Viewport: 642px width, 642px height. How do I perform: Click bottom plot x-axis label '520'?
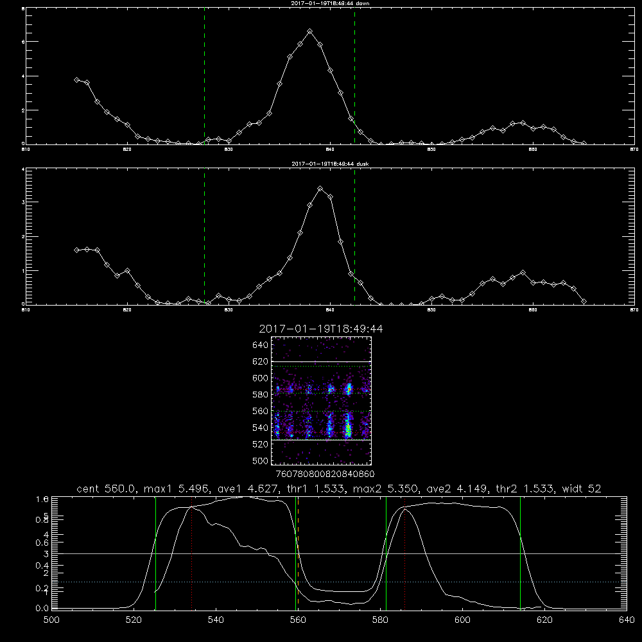coord(134,620)
